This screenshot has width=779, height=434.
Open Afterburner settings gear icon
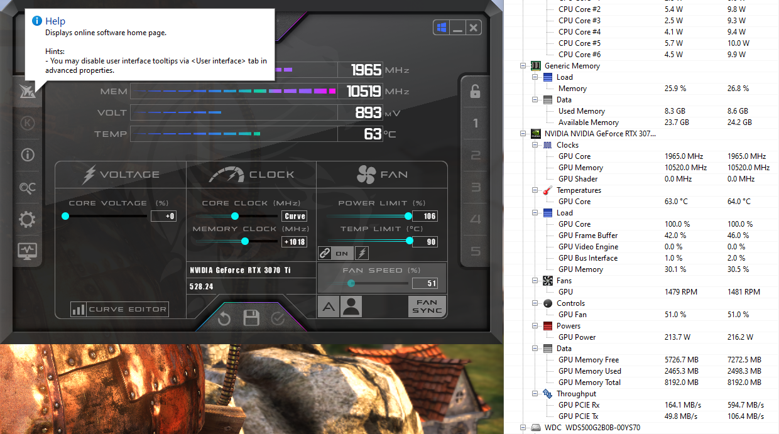point(28,220)
